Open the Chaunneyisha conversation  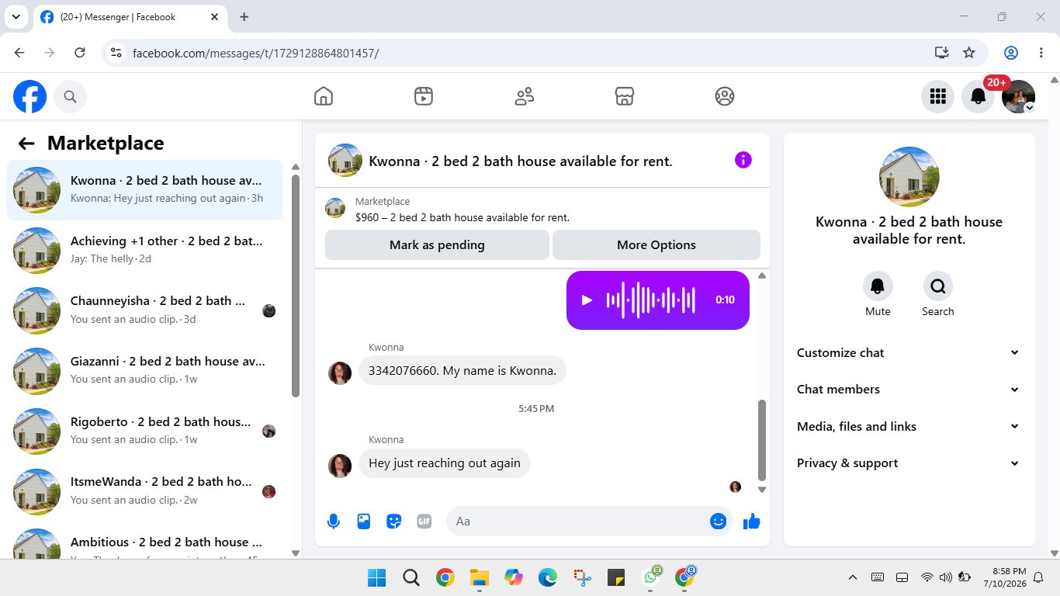144,310
